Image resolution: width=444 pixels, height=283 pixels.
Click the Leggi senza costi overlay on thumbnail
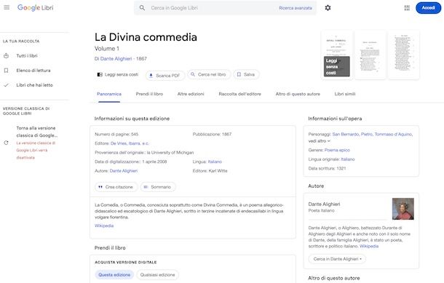pyautogui.click(x=337, y=66)
